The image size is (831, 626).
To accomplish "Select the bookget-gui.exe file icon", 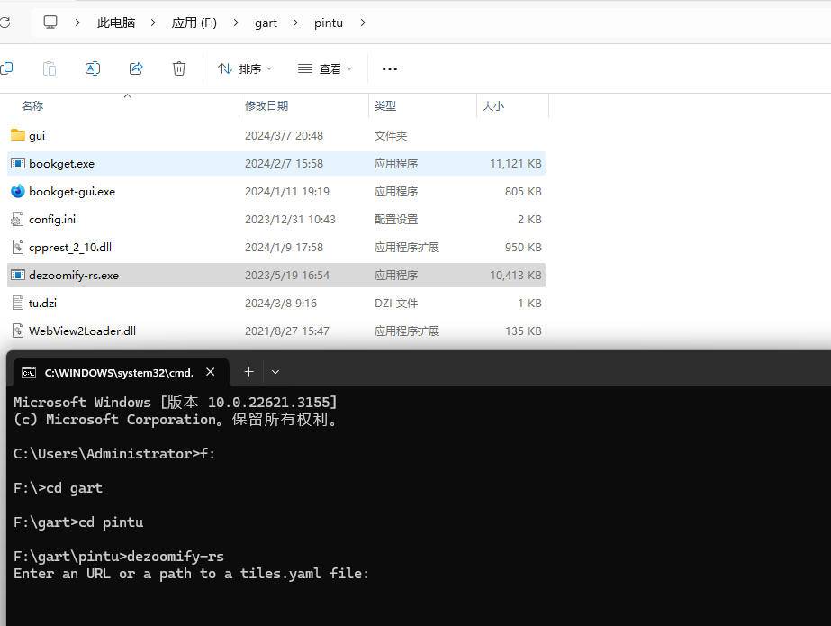I will click(x=18, y=191).
